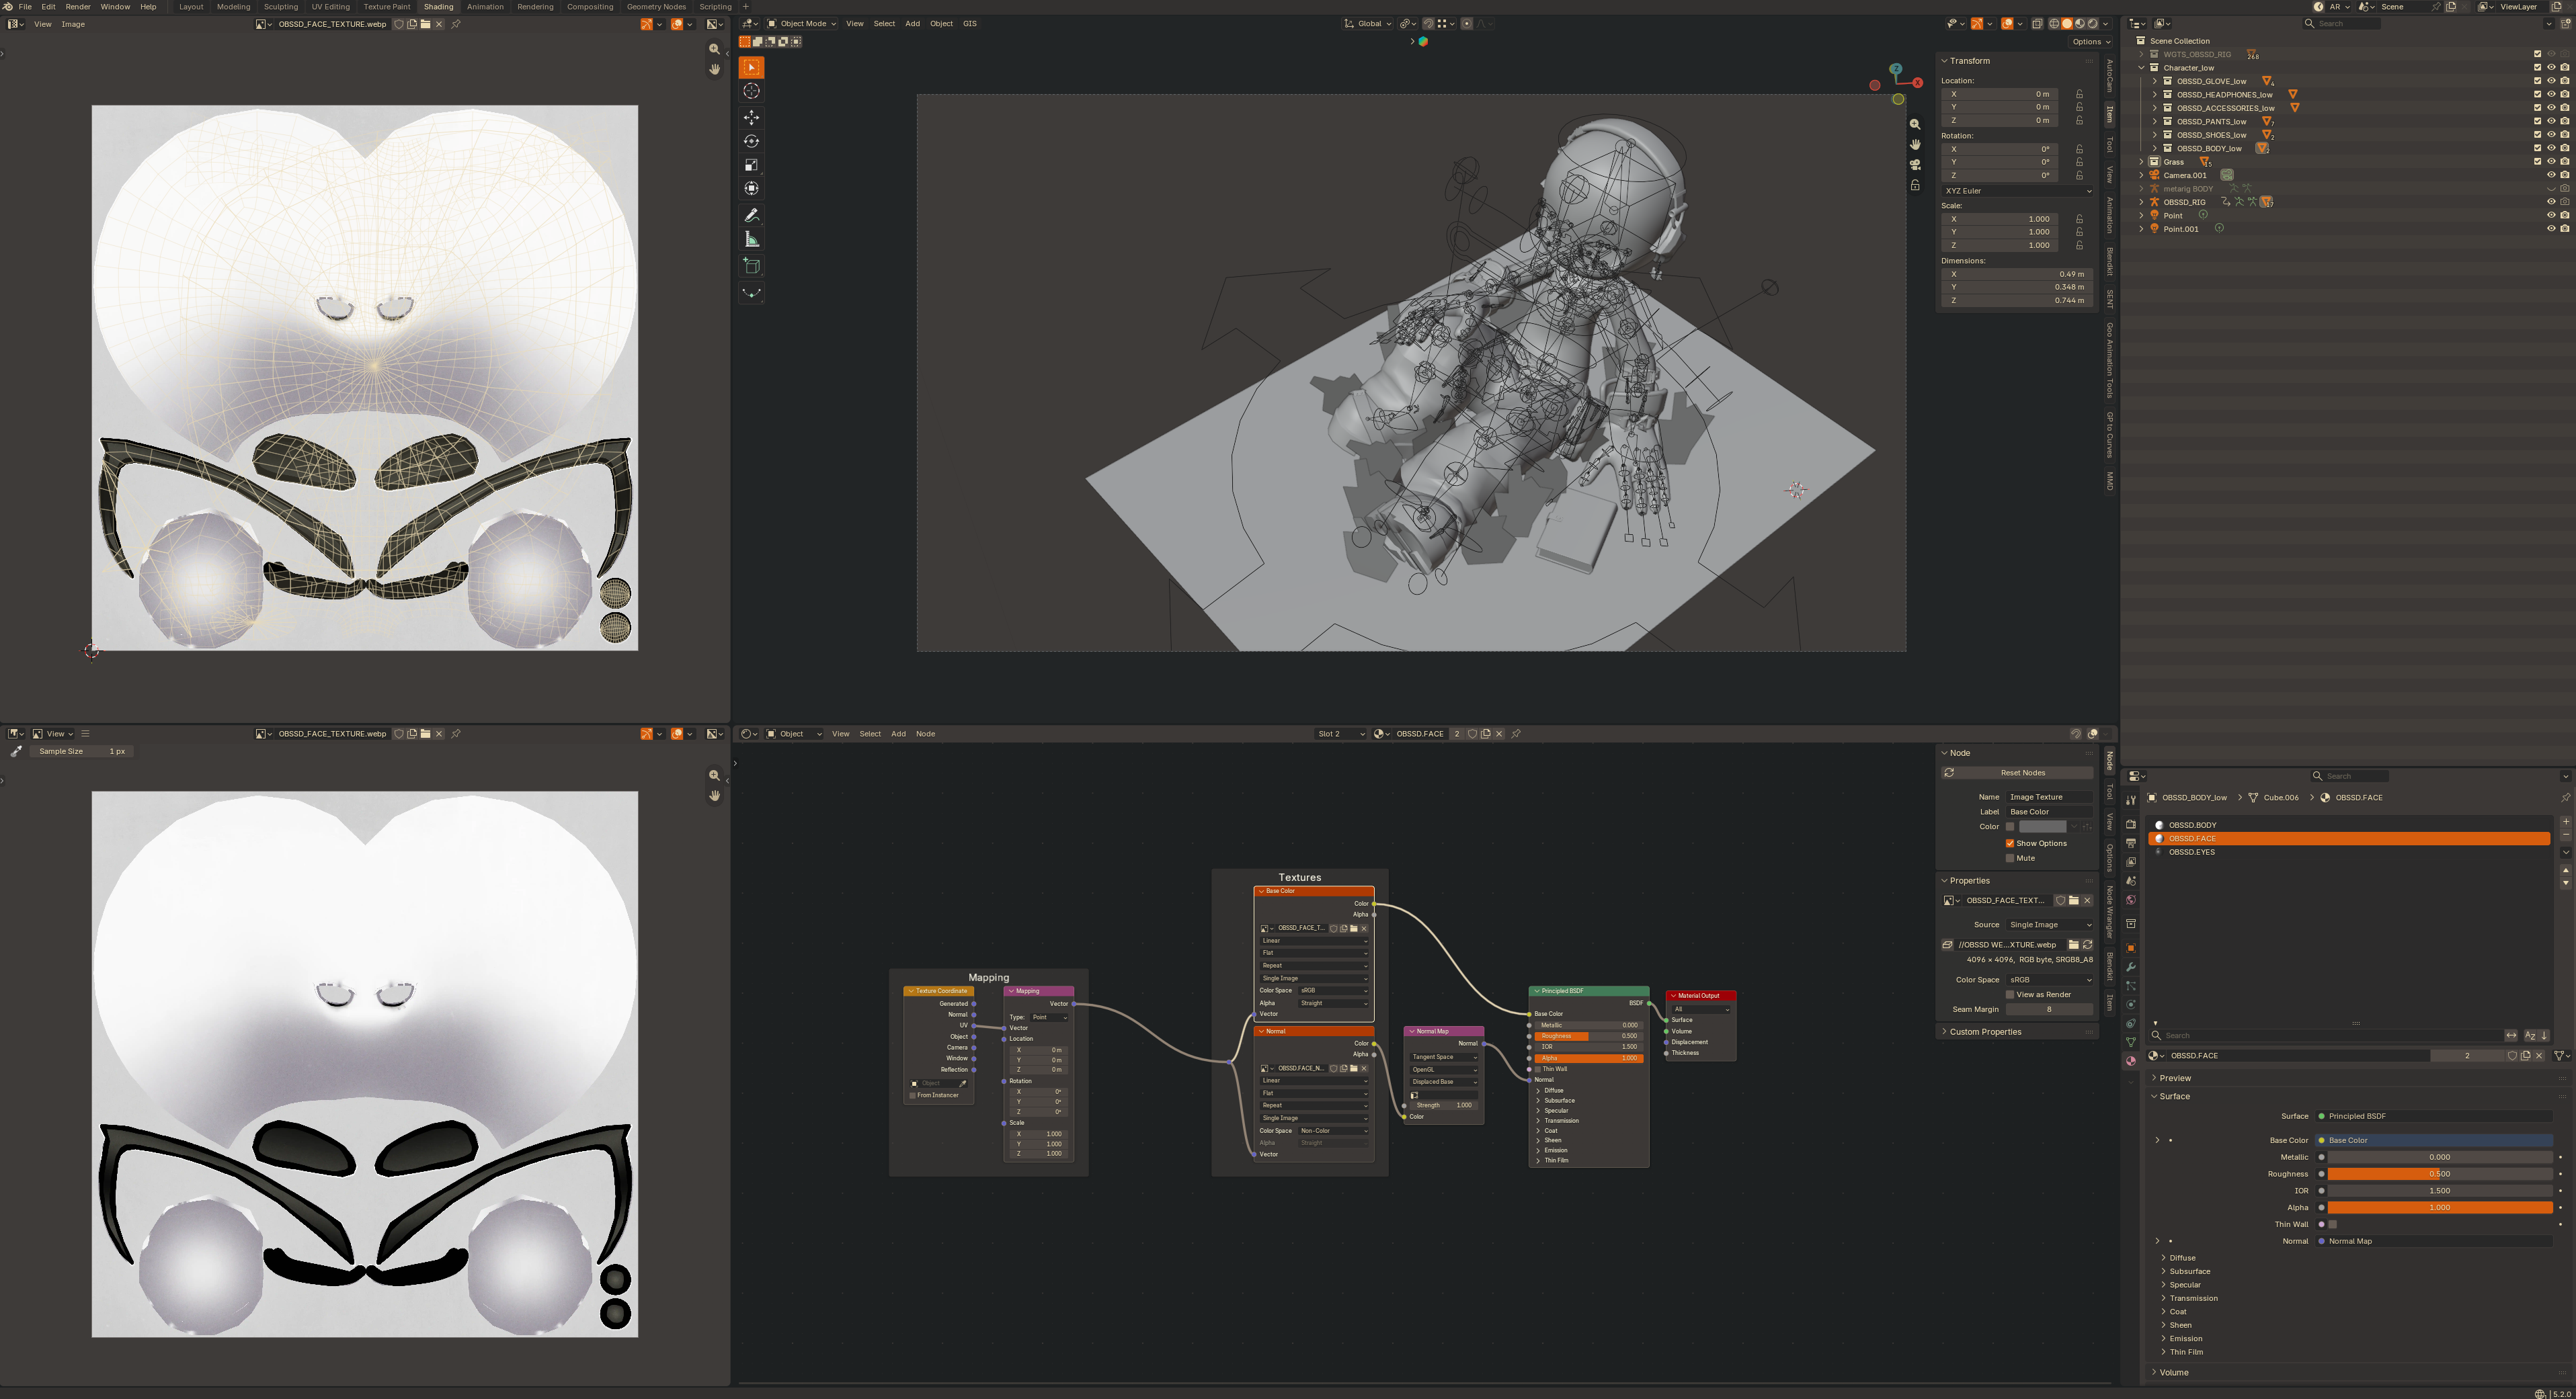Toggle X-ray mode in viewport header
The height and width of the screenshot is (1399, 2576).
point(2037,24)
